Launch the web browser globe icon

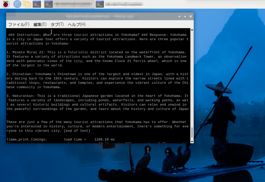click(x=17, y=4)
